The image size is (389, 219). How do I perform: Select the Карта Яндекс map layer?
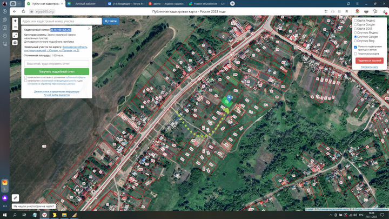coord(354,20)
